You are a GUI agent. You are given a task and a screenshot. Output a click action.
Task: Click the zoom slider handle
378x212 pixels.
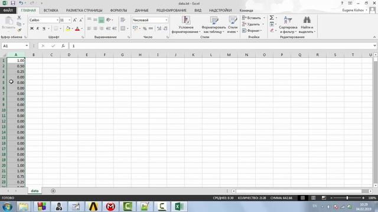coord(347,198)
